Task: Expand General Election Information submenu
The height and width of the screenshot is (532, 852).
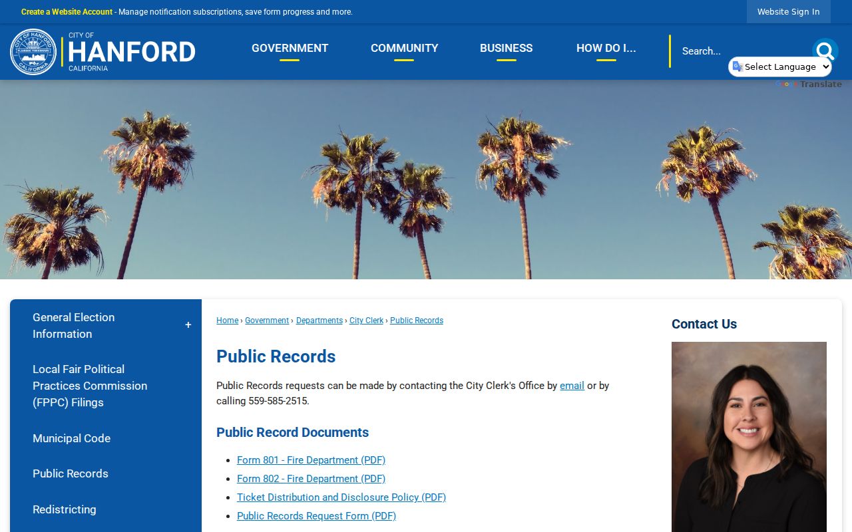Action: click(x=188, y=325)
